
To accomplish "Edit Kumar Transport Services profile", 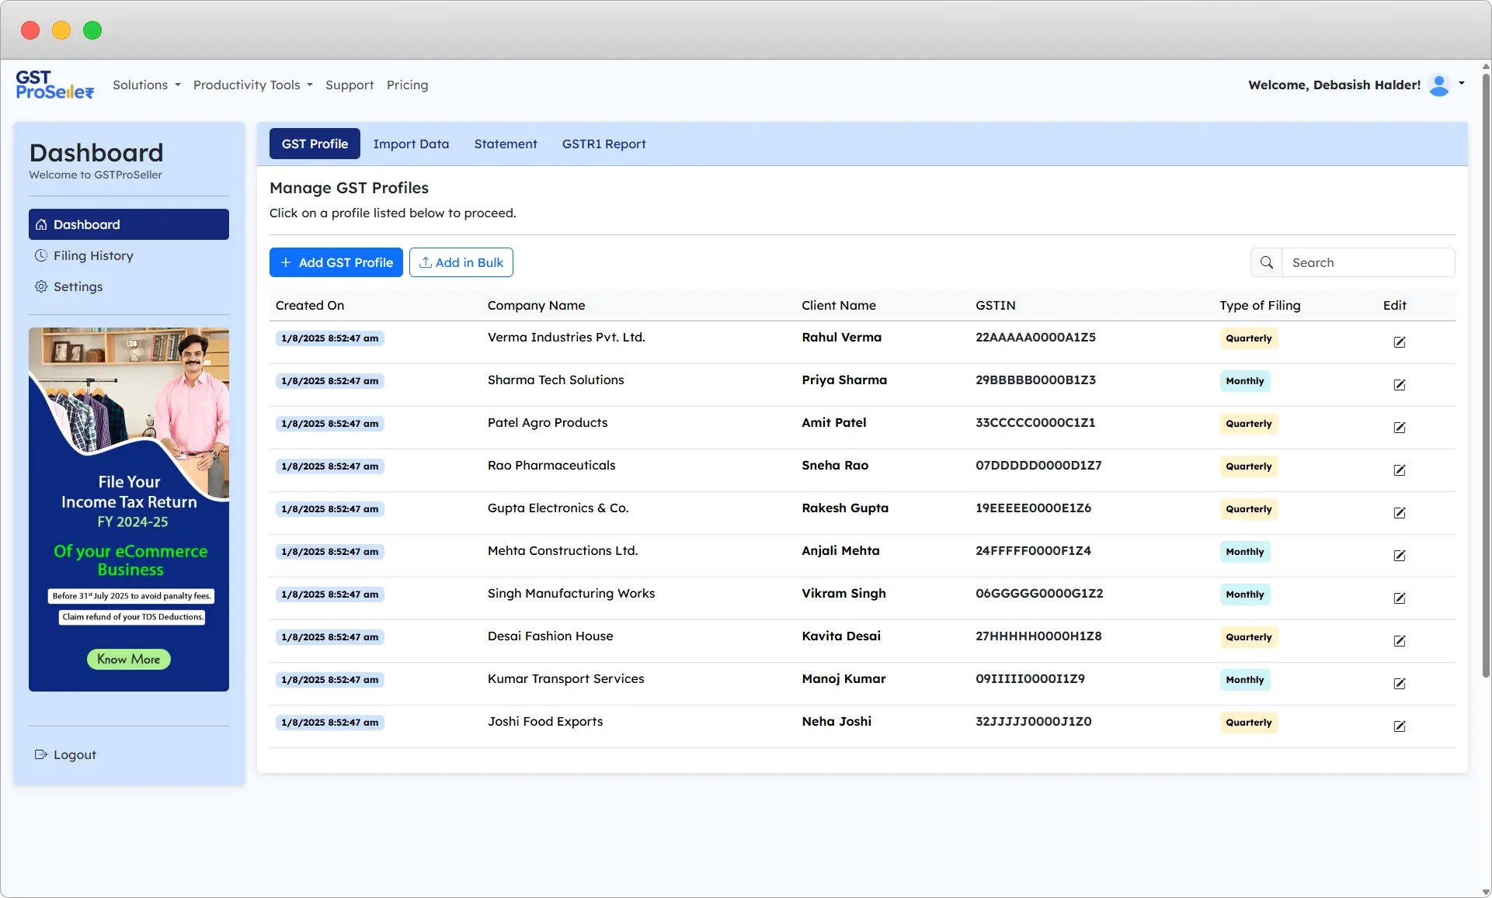I will 1399,684.
